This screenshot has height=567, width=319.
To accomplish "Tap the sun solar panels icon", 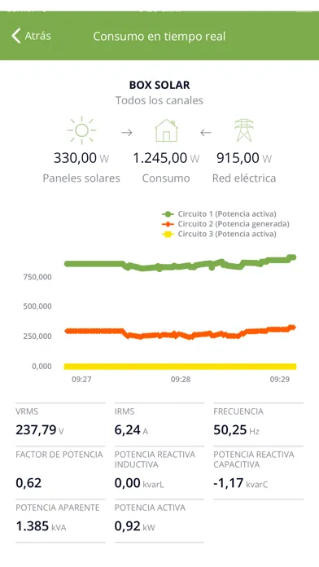I will tap(81, 130).
